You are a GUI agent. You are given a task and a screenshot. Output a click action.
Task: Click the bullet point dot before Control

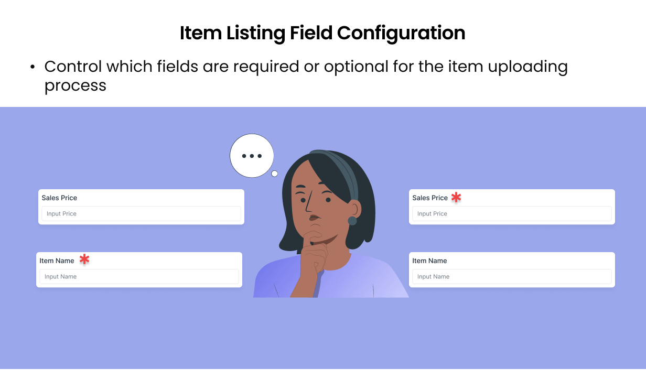(x=33, y=67)
